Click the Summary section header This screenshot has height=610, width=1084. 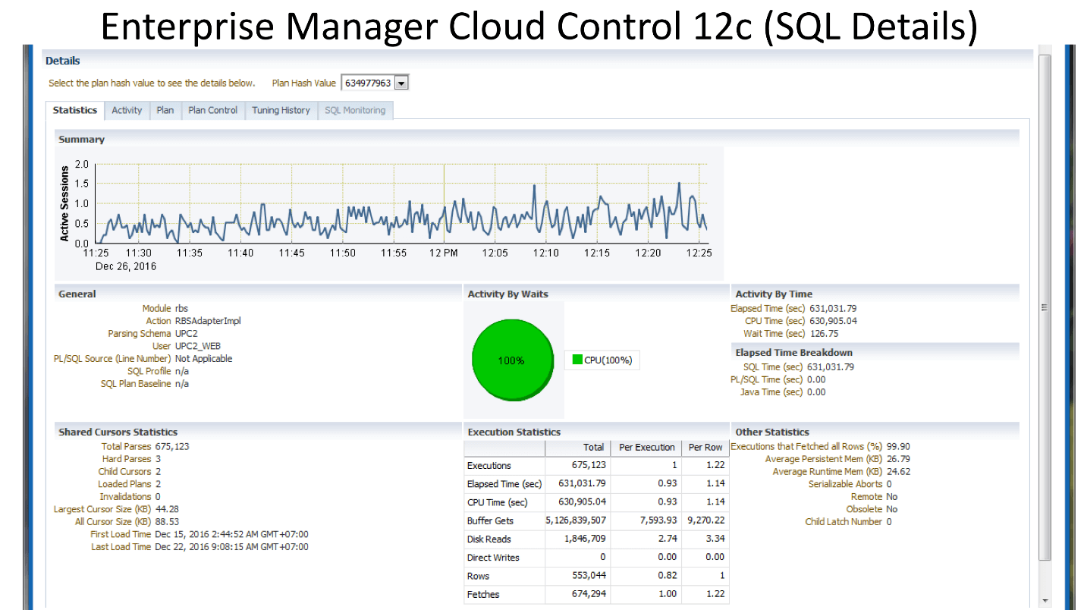point(82,140)
